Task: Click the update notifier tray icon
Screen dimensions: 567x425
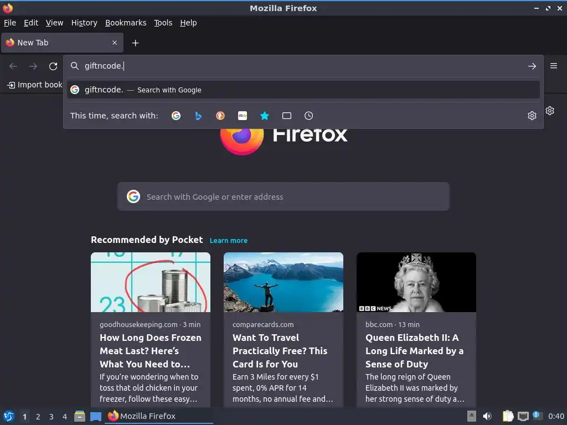Action: 538,416
